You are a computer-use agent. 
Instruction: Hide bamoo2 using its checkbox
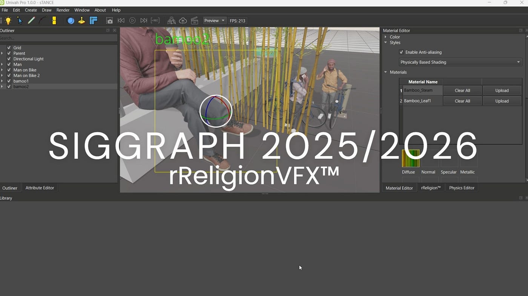click(9, 87)
